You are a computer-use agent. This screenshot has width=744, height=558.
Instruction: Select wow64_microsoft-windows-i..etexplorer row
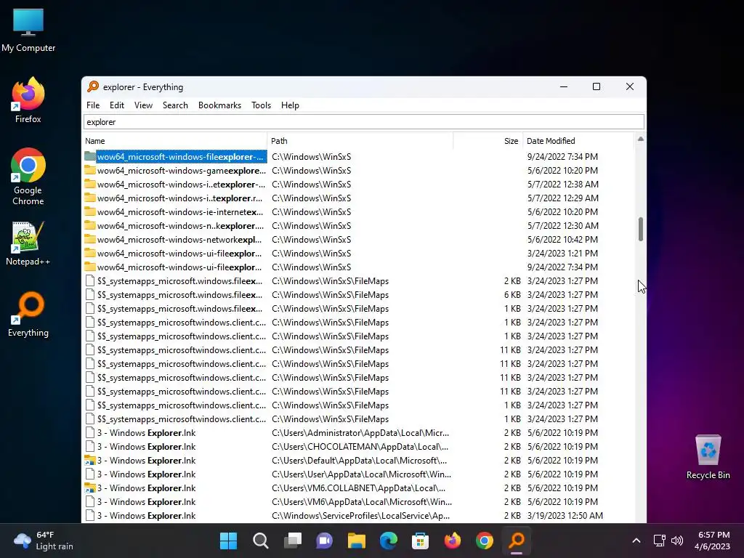point(357,184)
